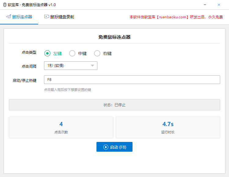Click the 运行时长 value 4.7s
Image resolution: width=229 pixels, height=177 pixels.
coord(168,124)
